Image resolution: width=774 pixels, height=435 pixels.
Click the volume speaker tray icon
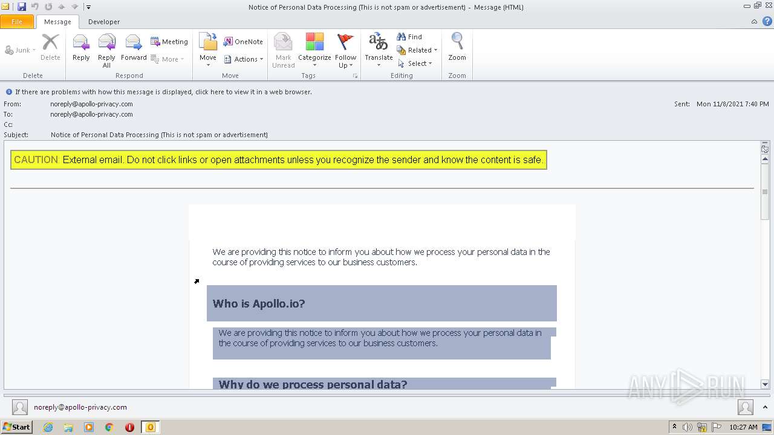688,427
